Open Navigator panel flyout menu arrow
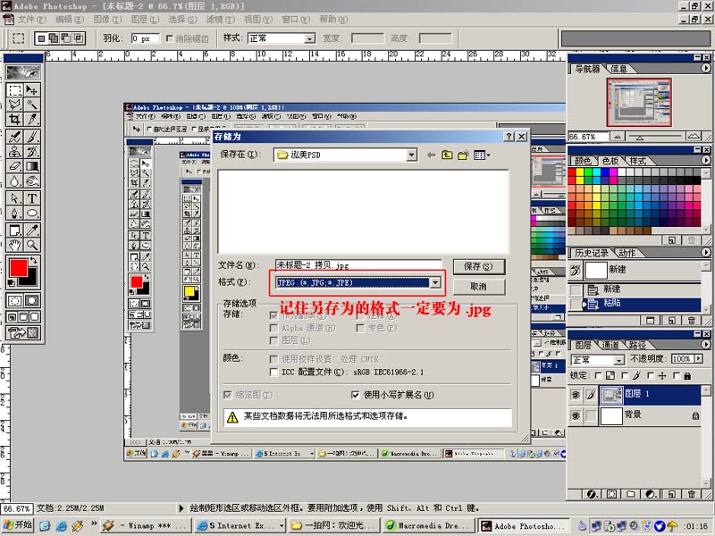This screenshot has width=715, height=536. point(705,68)
